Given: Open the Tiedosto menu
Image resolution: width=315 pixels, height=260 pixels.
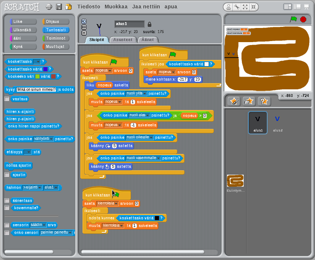Looking at the screenshot, I should [x=89, y=7].
